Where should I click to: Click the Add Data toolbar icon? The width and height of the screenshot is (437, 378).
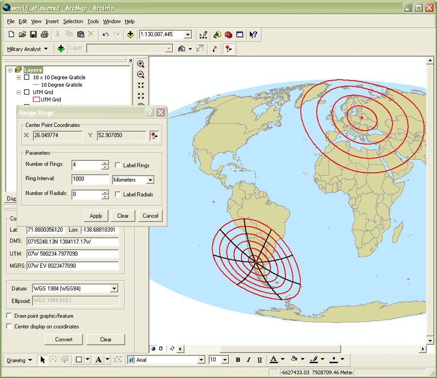click(130, 34)
